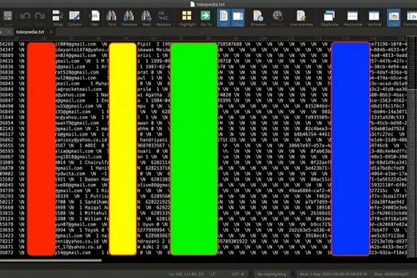Place cursor on '49aa6884-caf2-4' value

coord(310,191)
